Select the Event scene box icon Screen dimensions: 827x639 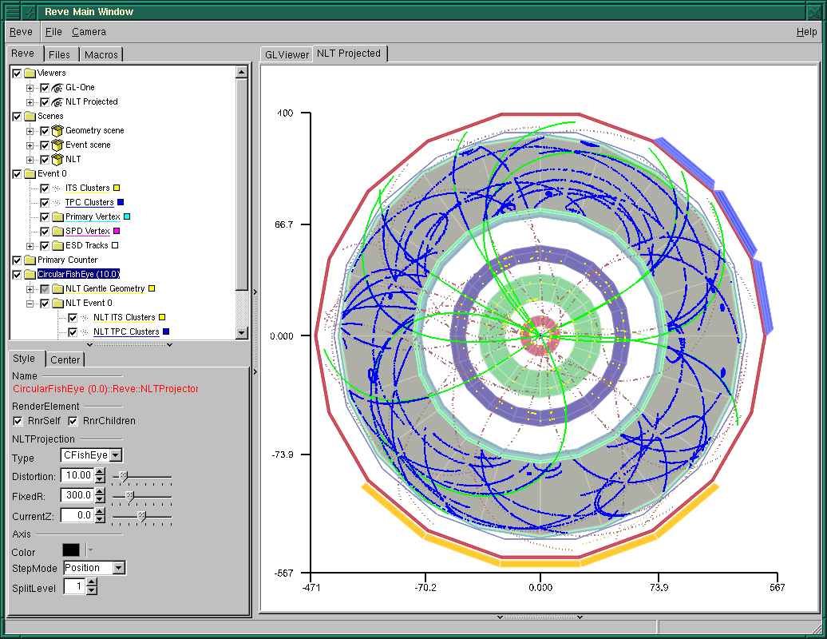point(56,145)
